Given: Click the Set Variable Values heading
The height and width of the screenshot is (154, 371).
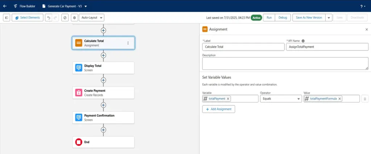Looking at the screenshot, I should point(217,77).
